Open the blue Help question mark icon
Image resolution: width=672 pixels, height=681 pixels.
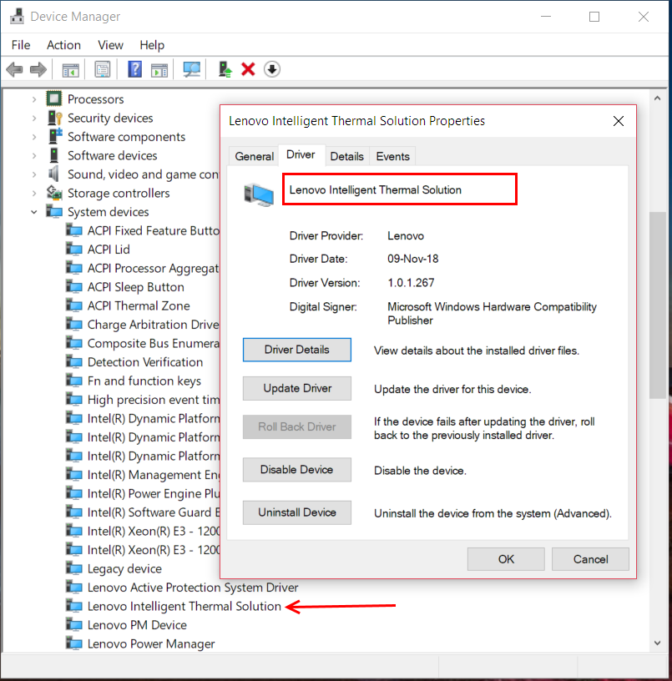pyautogui.click(x=134, y=69)
